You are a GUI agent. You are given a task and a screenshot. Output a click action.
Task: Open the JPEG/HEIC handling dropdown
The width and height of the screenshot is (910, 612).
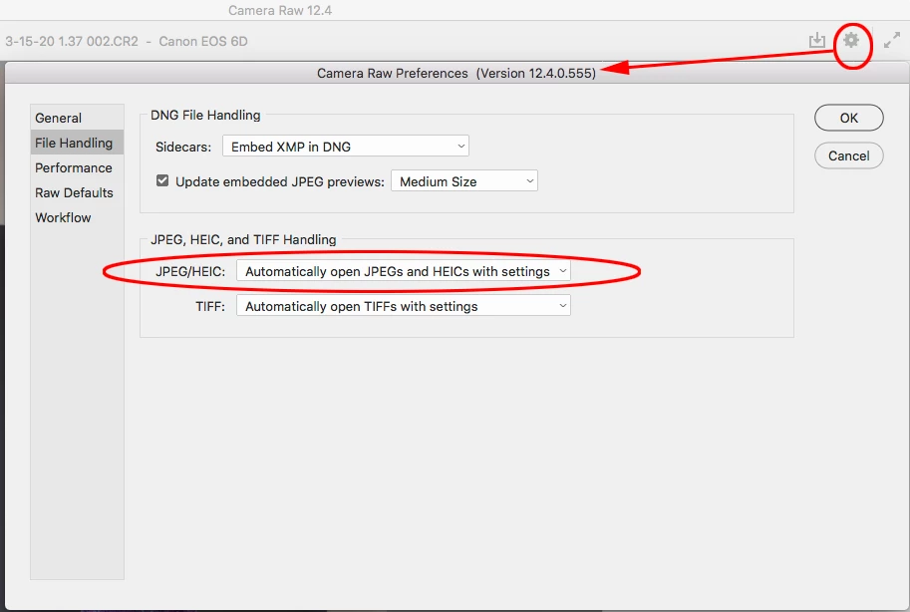404,271
